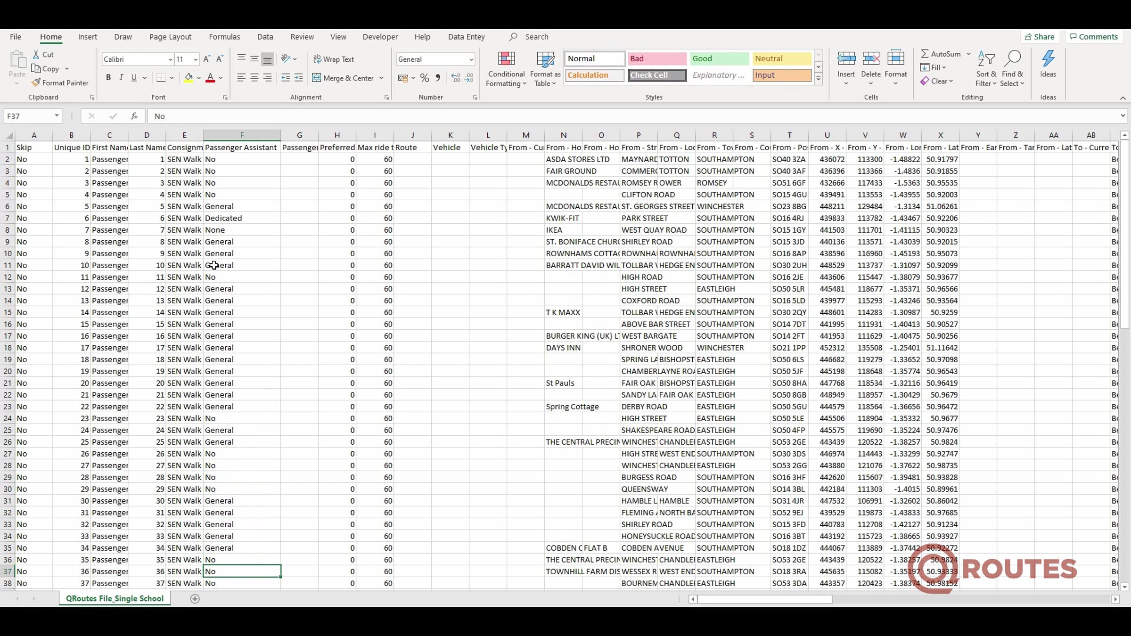
Task: Expand the cell styles gallery
Action: pos(819,79)
